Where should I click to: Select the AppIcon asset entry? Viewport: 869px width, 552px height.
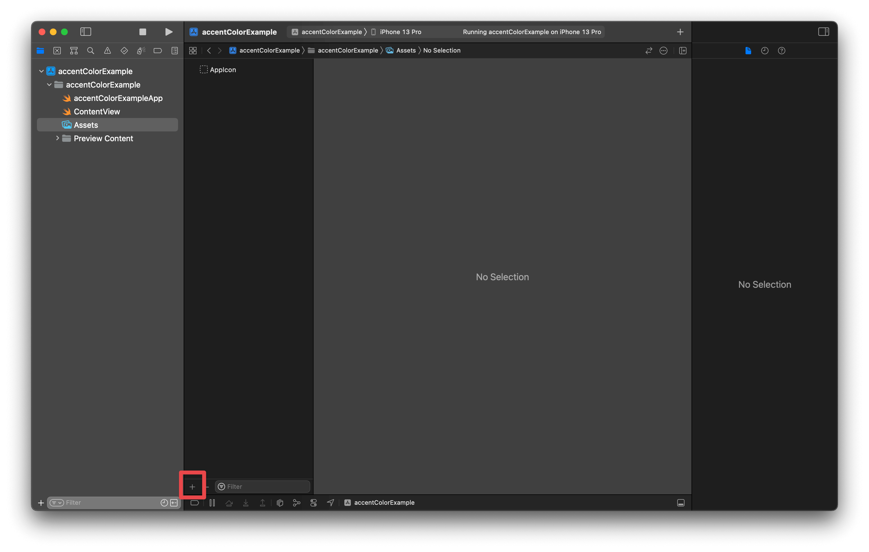(223, 70)
